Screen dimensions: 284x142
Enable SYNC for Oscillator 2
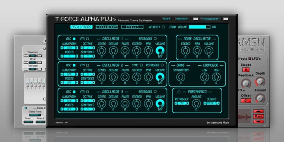click(141, 65)
